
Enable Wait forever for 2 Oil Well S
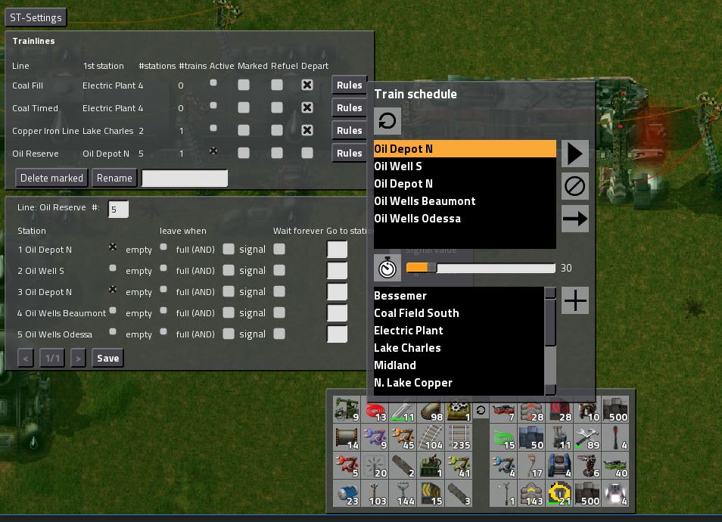[x=279, y=270]
